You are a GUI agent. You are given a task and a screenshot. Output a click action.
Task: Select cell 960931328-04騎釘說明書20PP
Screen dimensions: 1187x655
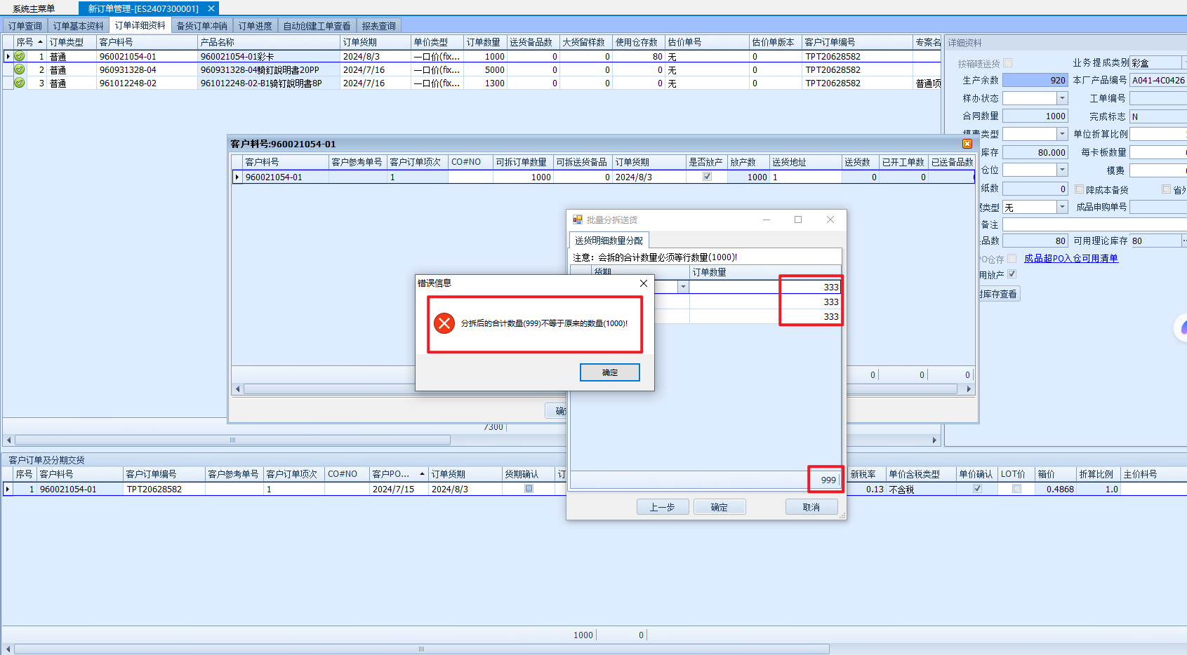point(269,69)
